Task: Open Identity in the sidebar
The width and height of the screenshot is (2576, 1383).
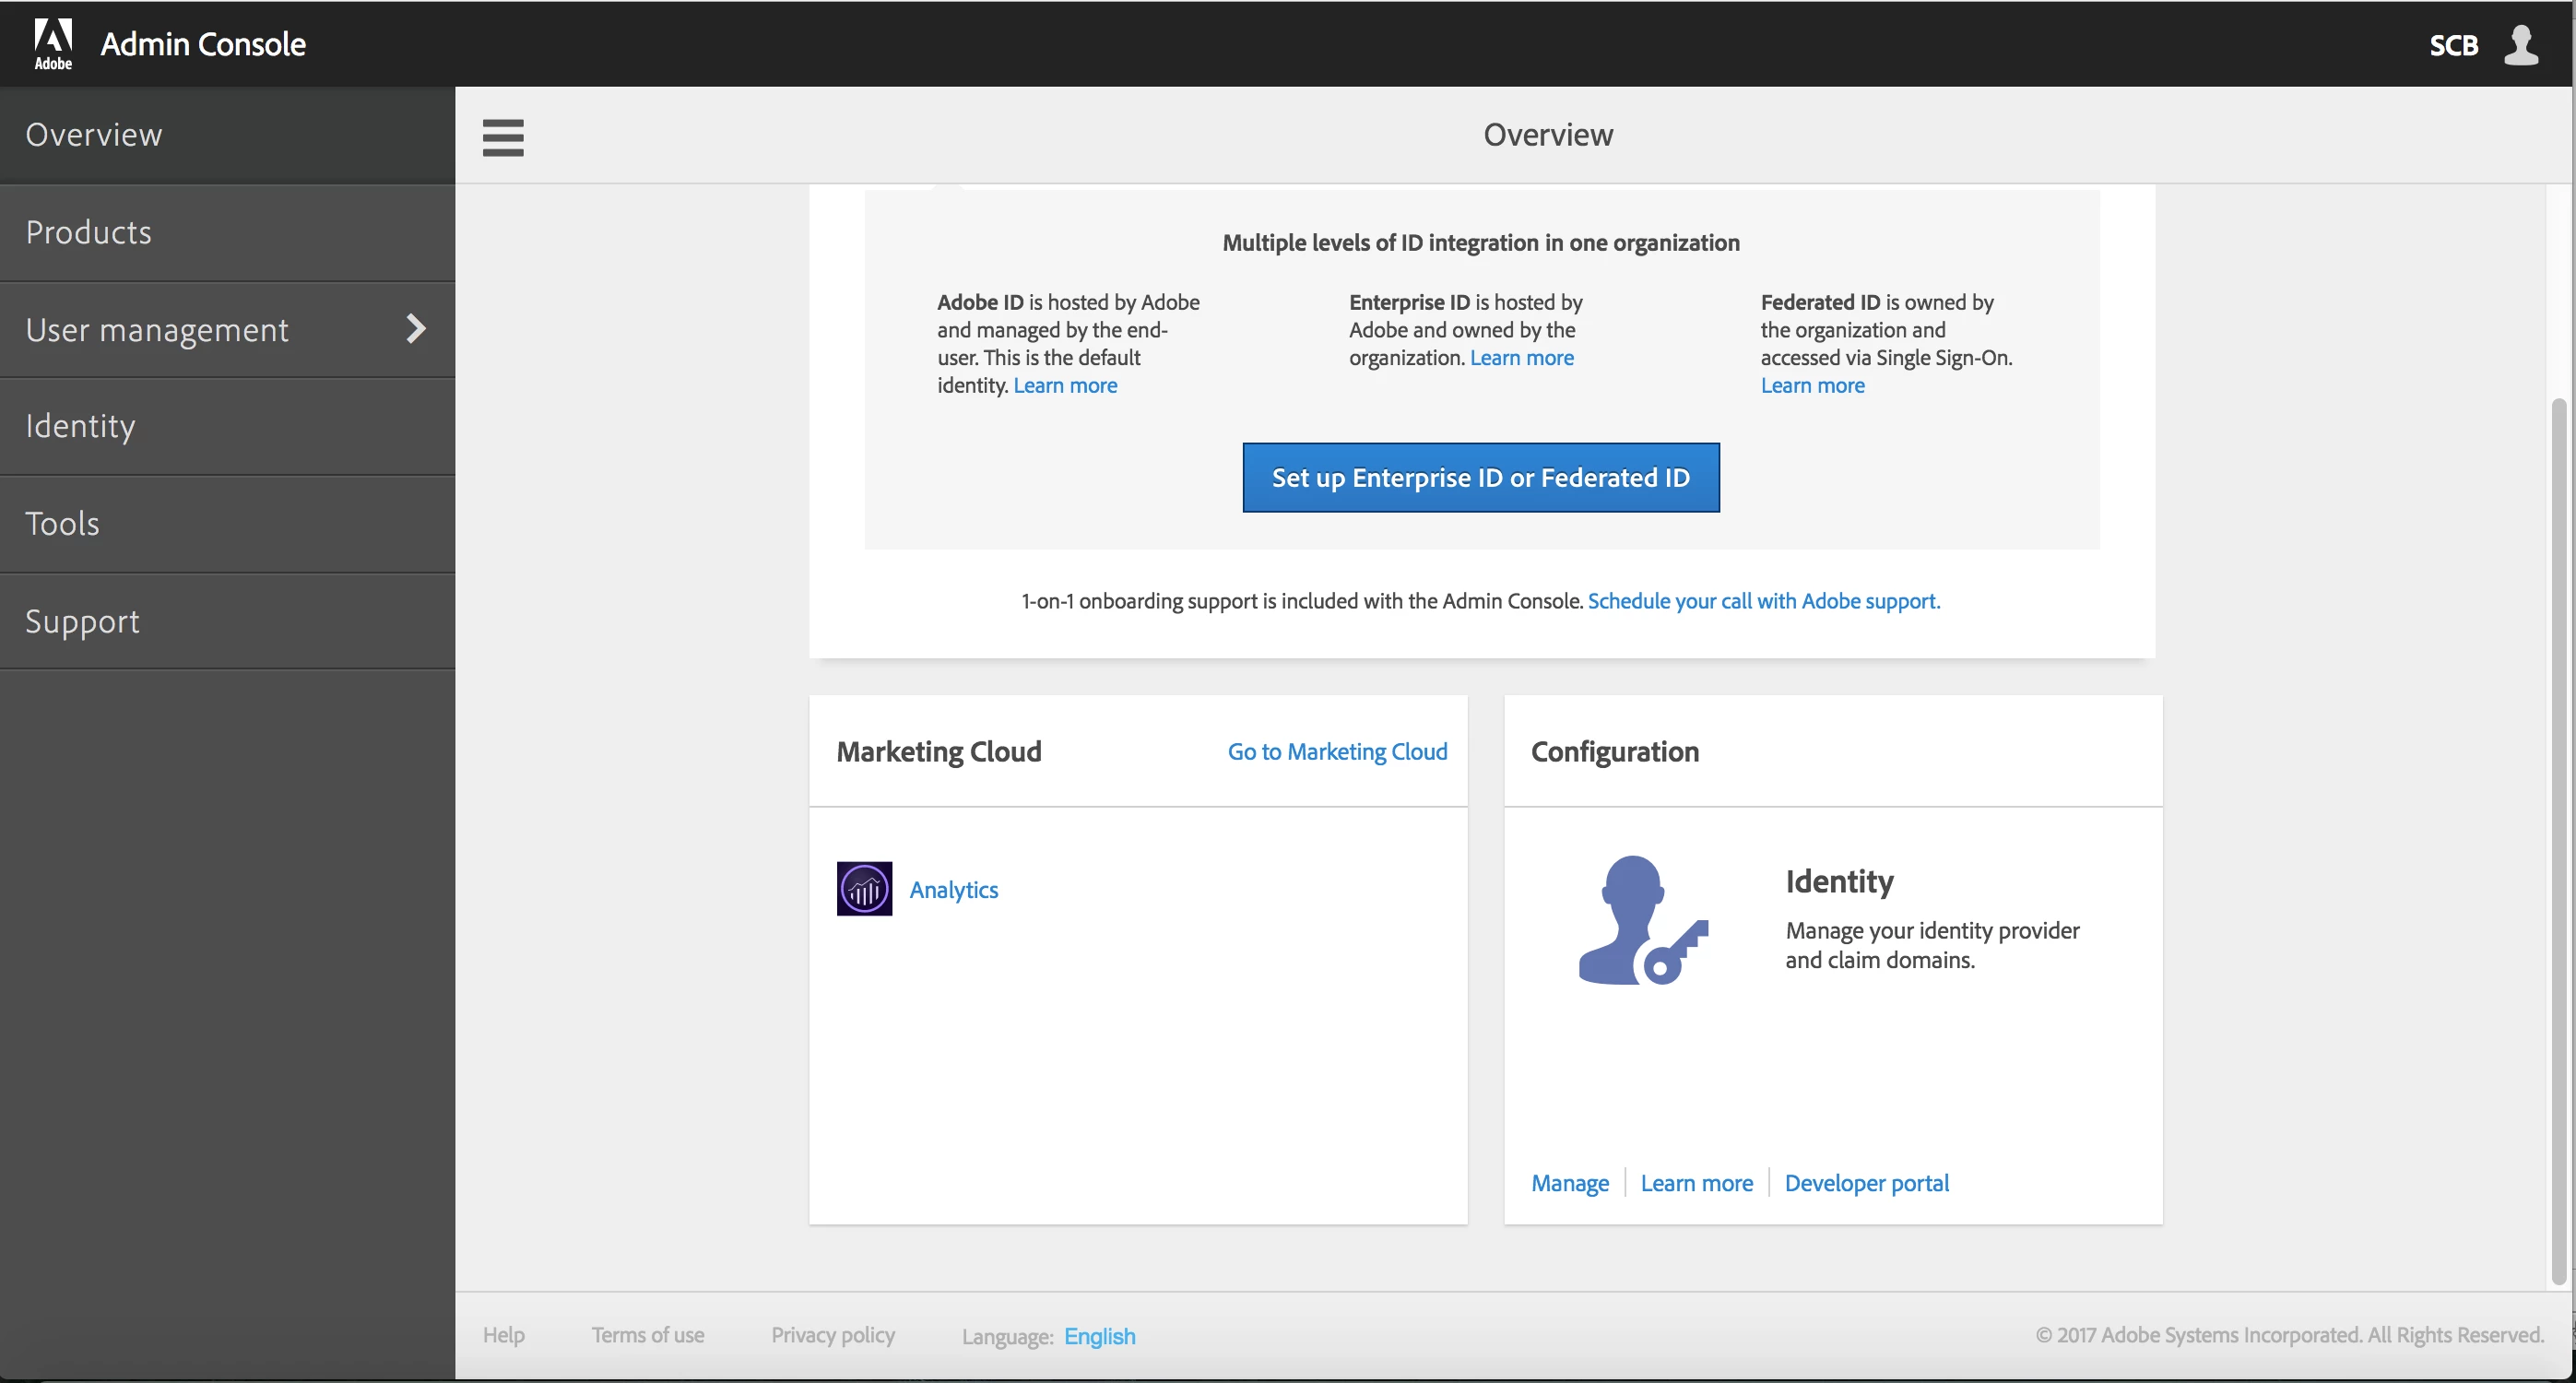Action: (80, 426)
